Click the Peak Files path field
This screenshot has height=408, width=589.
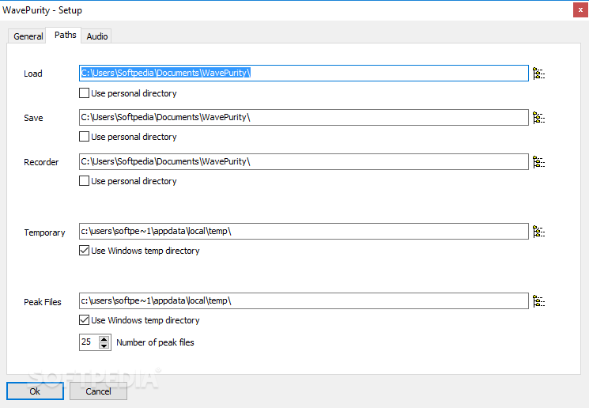click(x=304, y=301)
